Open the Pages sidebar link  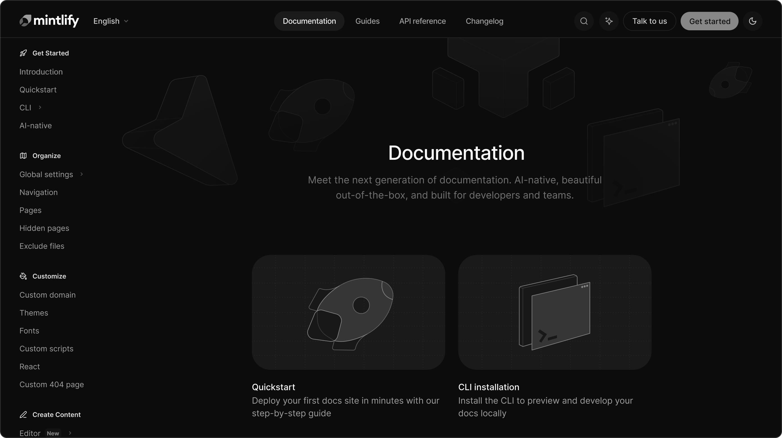tap(30, 210)
